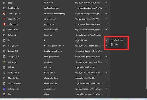
Task: Click the slidesgo.com favicon
Action: pyautogui.click(x=4, y=89)
